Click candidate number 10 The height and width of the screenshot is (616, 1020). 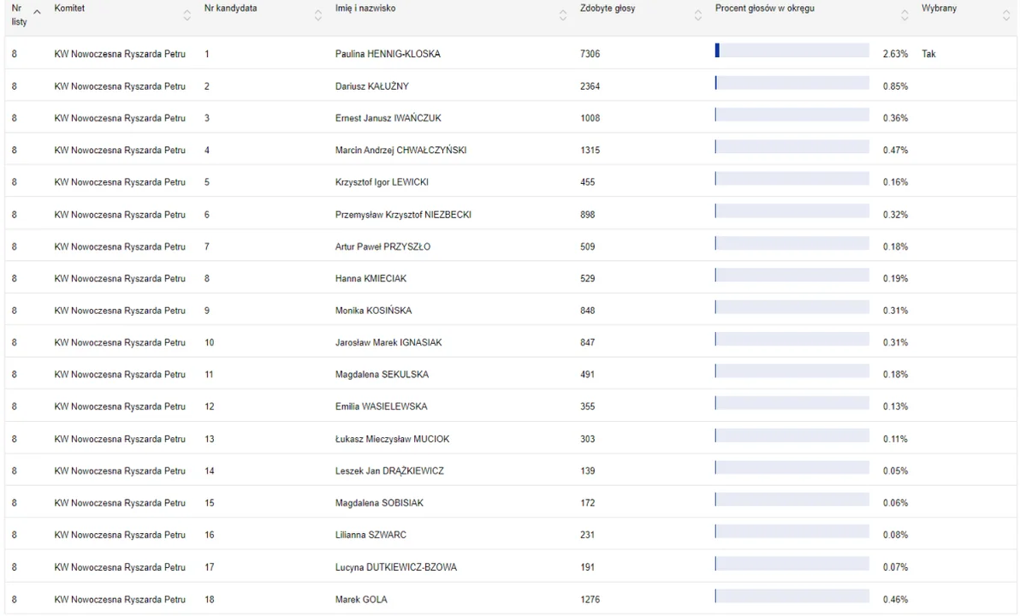point(209,342)
